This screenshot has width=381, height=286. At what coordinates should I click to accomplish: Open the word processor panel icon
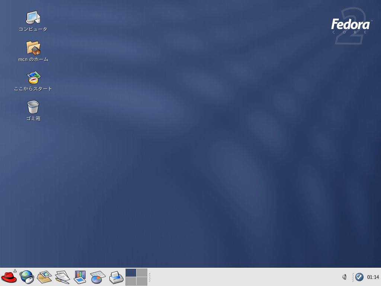point(62,277)
